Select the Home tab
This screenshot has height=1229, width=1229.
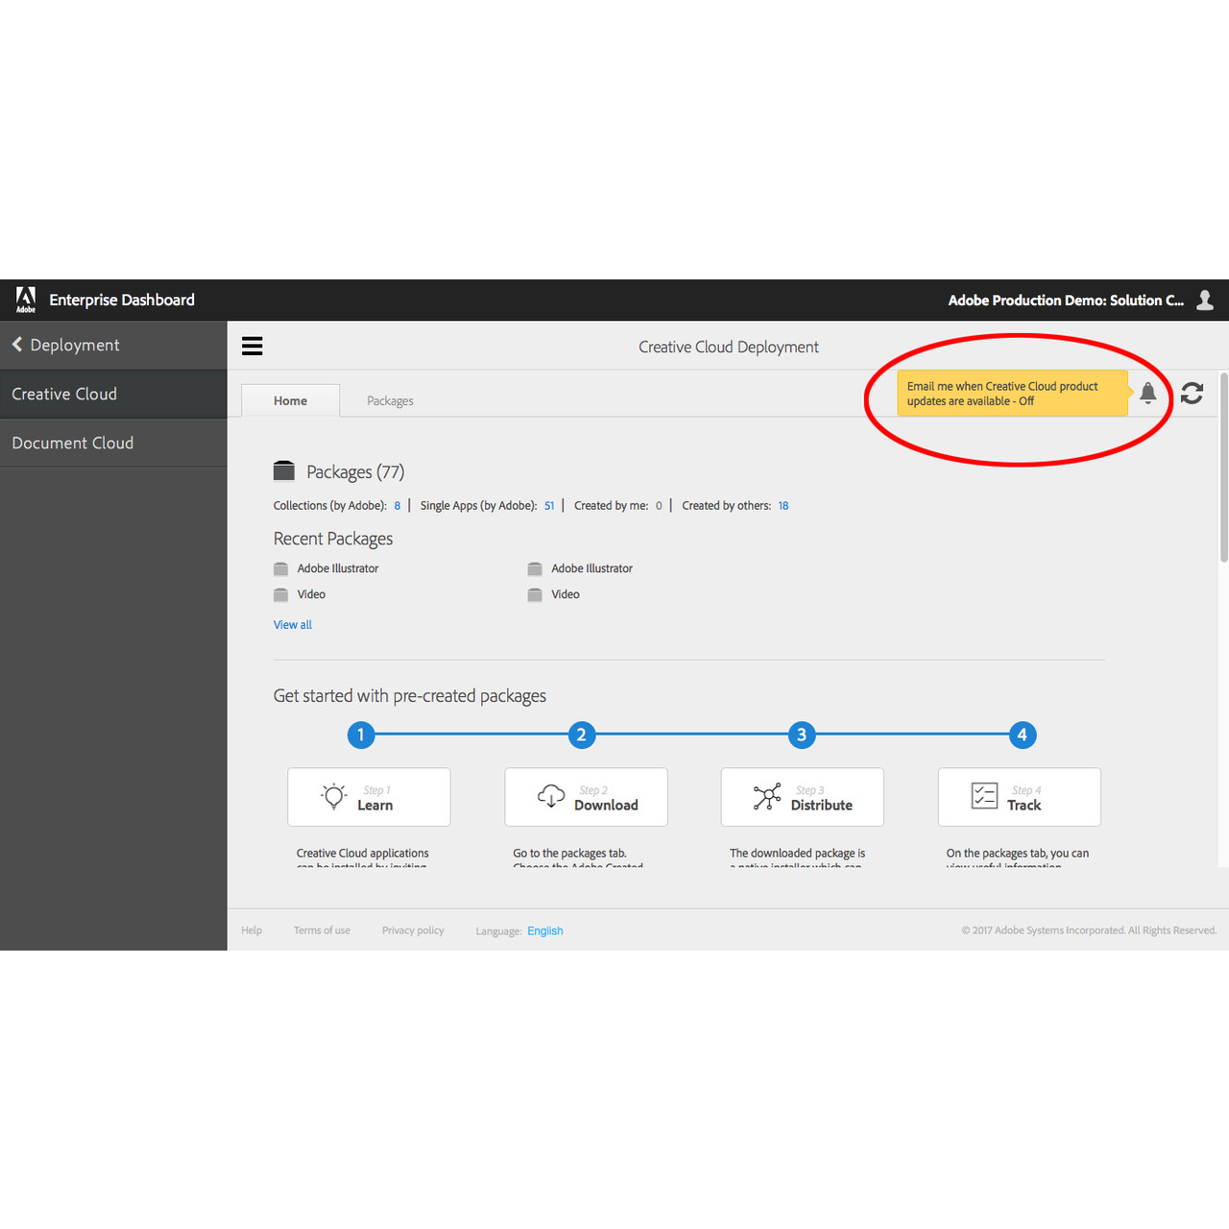click(290, 400)
